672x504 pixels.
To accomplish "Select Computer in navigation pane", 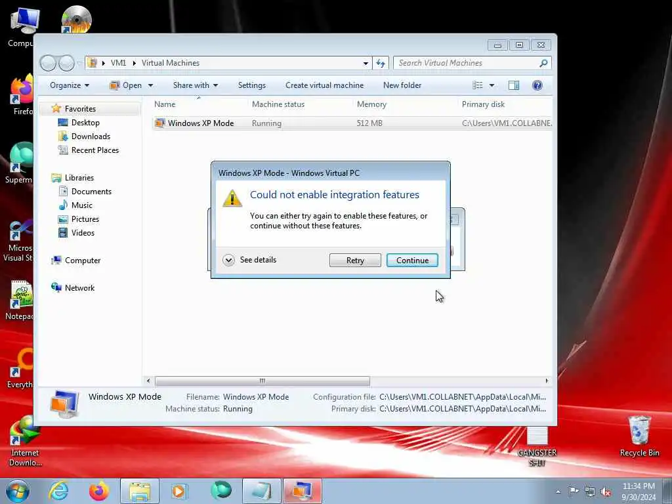I will [82, 261].
